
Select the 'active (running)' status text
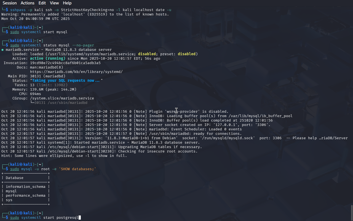47,59
